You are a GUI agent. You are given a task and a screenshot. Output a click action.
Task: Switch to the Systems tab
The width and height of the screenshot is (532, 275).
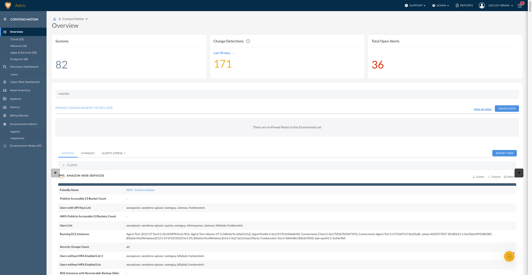(68, 153)
